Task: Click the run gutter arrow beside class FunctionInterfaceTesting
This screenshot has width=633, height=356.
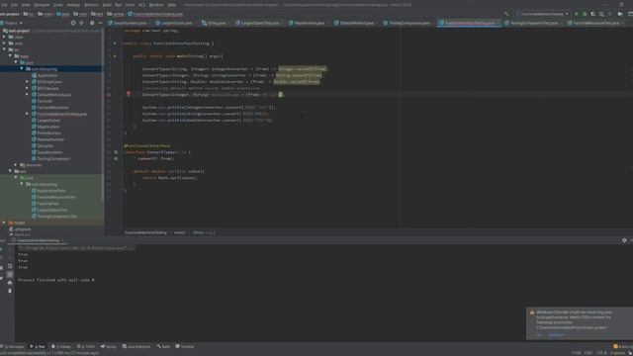Action: 115,44
